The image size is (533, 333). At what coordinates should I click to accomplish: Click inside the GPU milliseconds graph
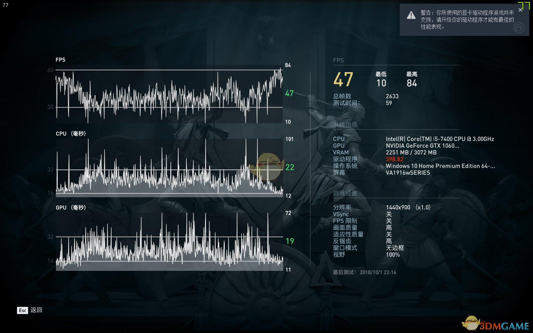pyautogui.click(x=169, y=242)
